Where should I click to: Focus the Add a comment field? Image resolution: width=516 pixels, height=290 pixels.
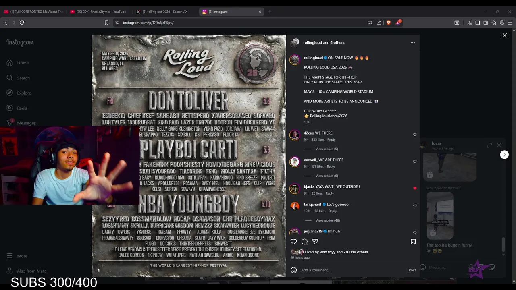coord(353,270)
